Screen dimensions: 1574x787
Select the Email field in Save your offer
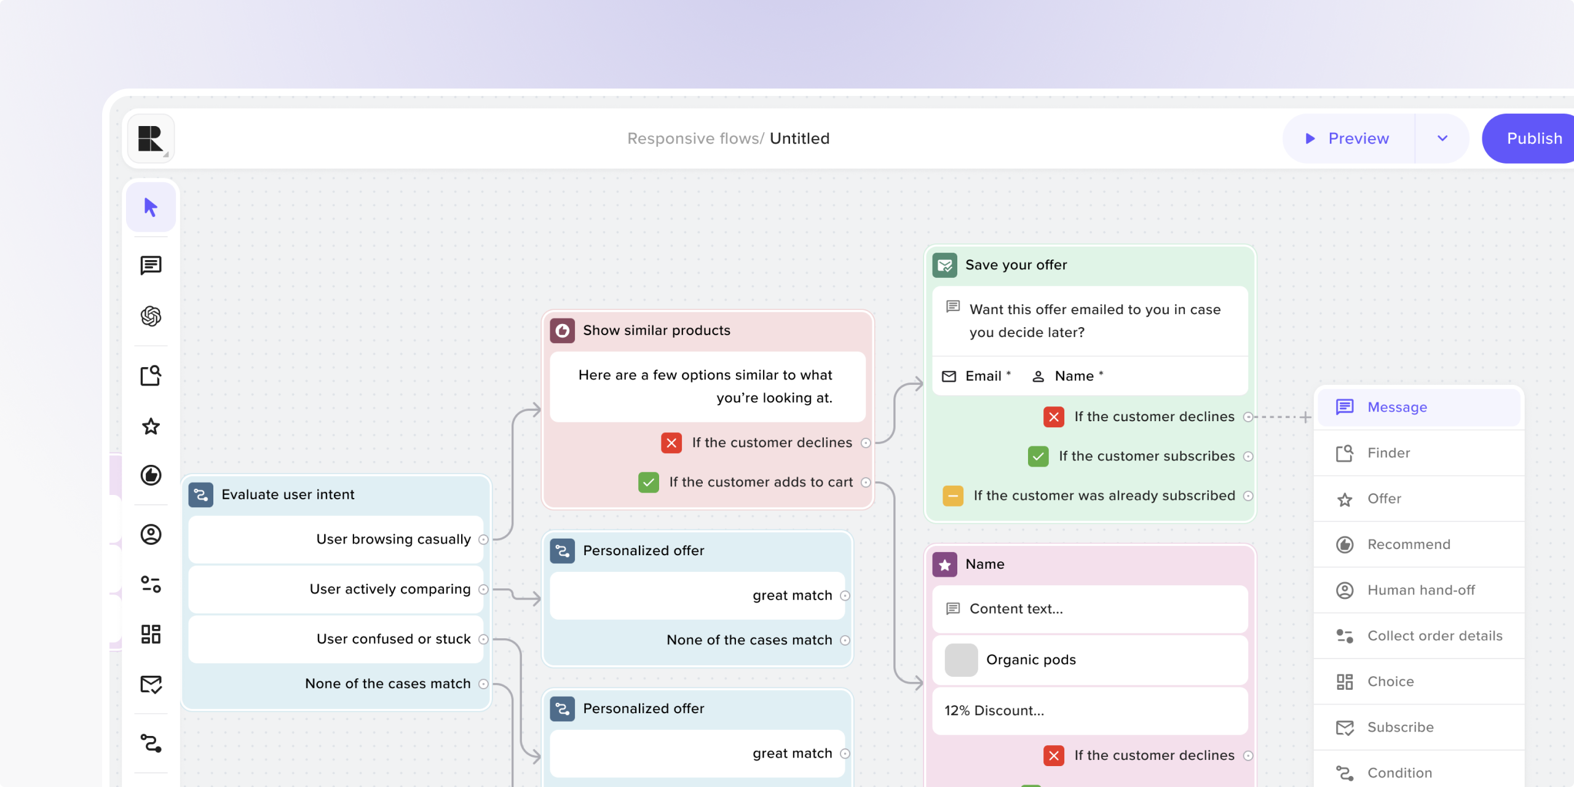click(x=976, y=376)
